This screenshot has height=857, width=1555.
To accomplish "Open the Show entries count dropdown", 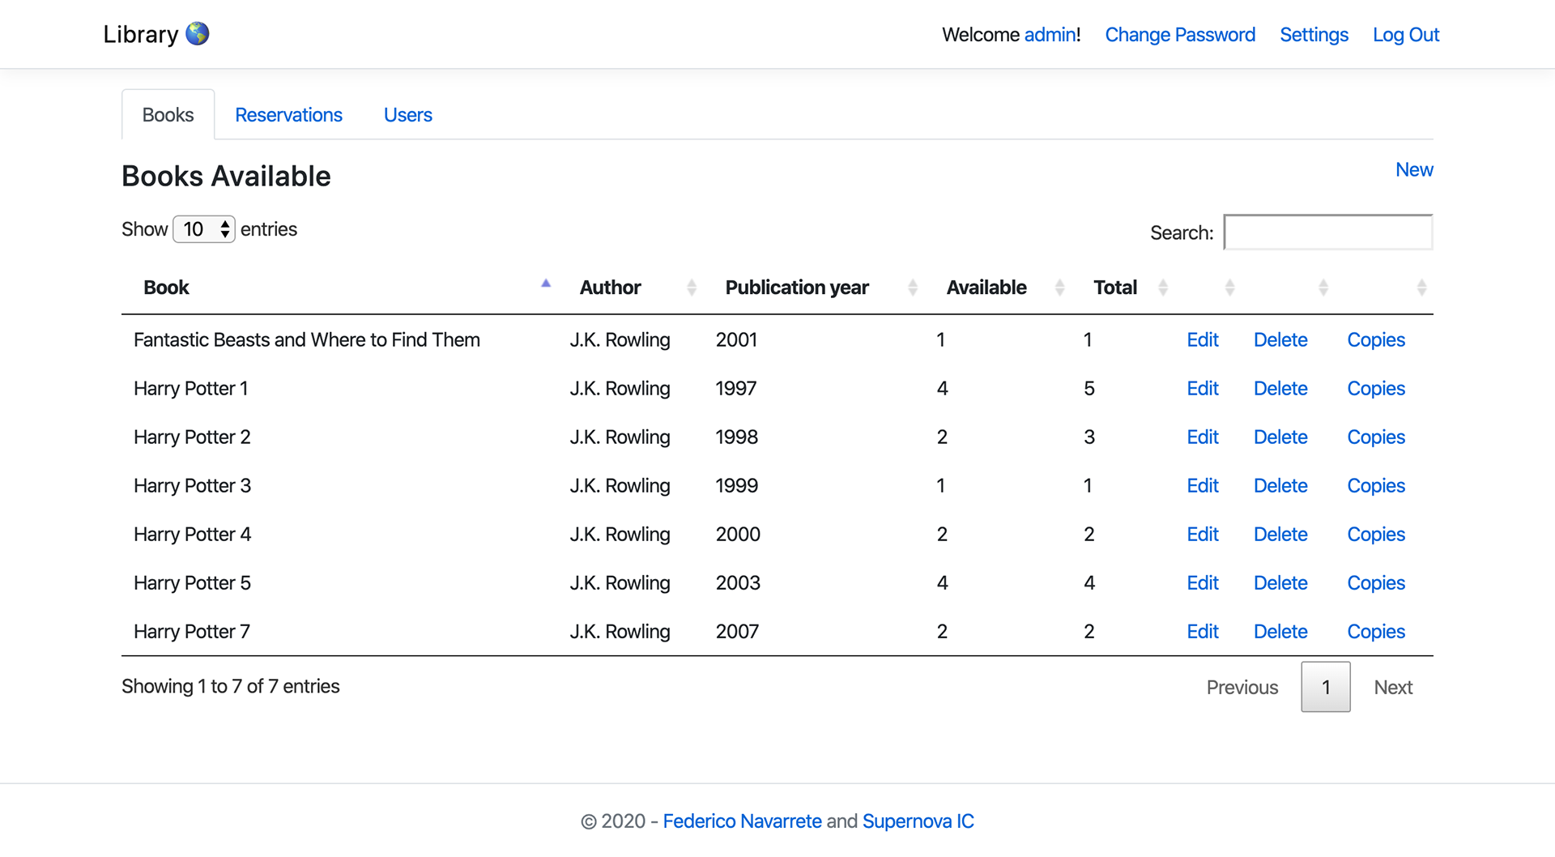I will coord(204,229).
